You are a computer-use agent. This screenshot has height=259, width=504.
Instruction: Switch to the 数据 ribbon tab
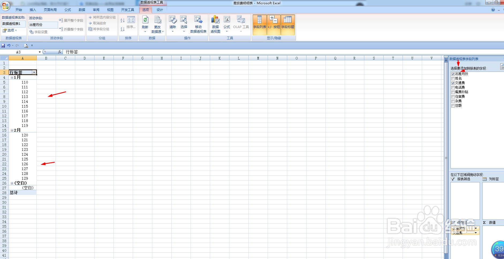point(82,10)
